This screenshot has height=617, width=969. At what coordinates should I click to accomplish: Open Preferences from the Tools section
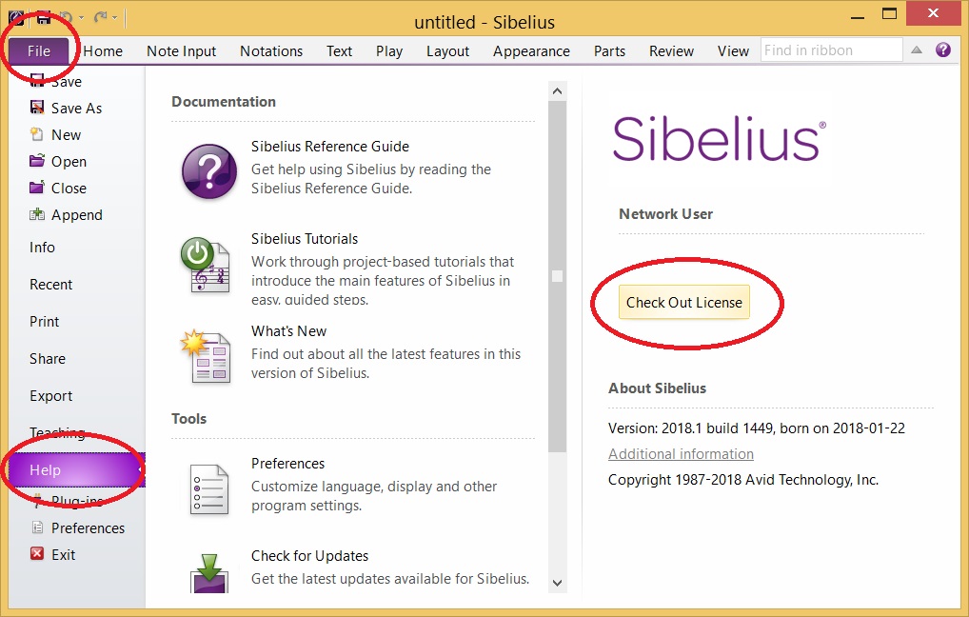tap(287, 463)
